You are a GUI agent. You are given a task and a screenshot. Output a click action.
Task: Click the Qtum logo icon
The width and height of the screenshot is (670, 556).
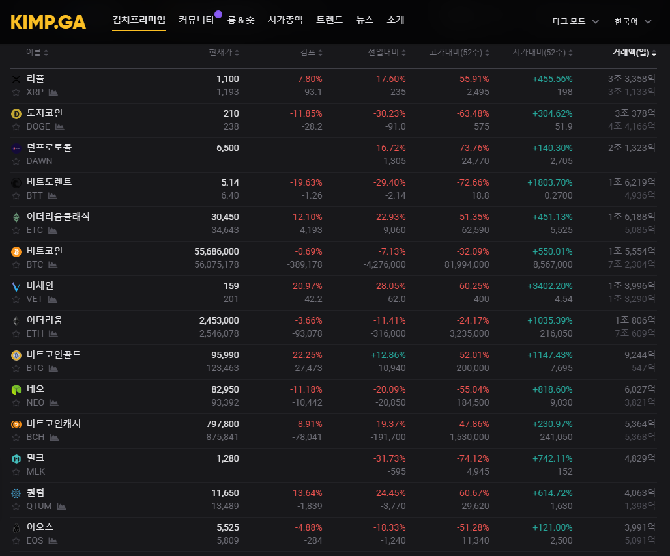(16, 493)
